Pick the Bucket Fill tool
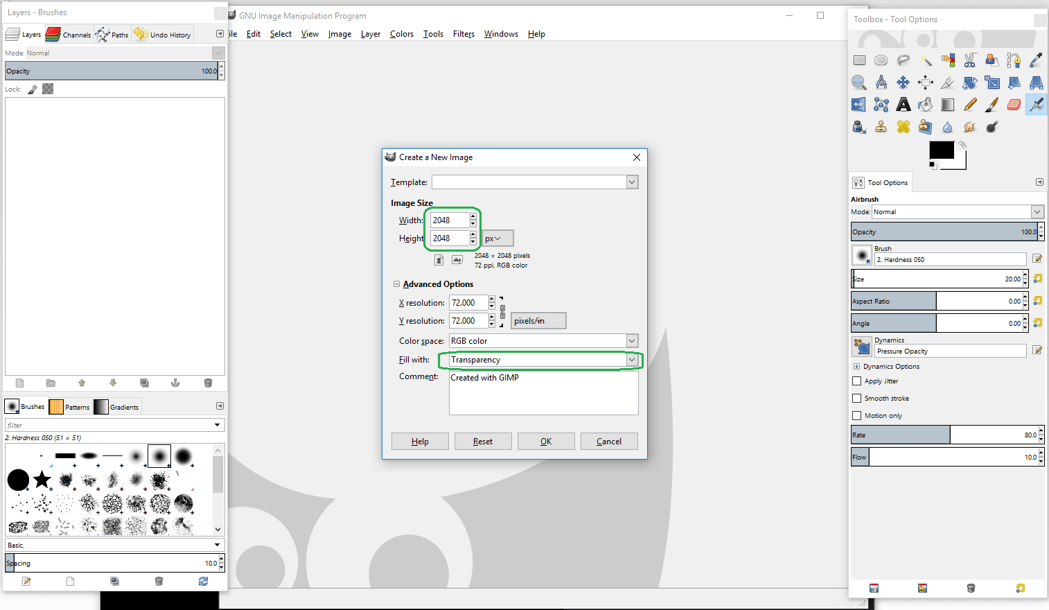1049x610 pixels. pos(925,105)
